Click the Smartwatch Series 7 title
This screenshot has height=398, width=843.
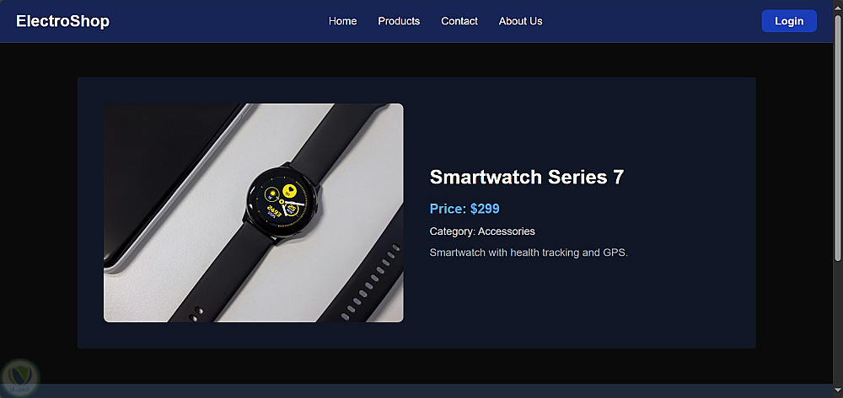coord(527,177)
